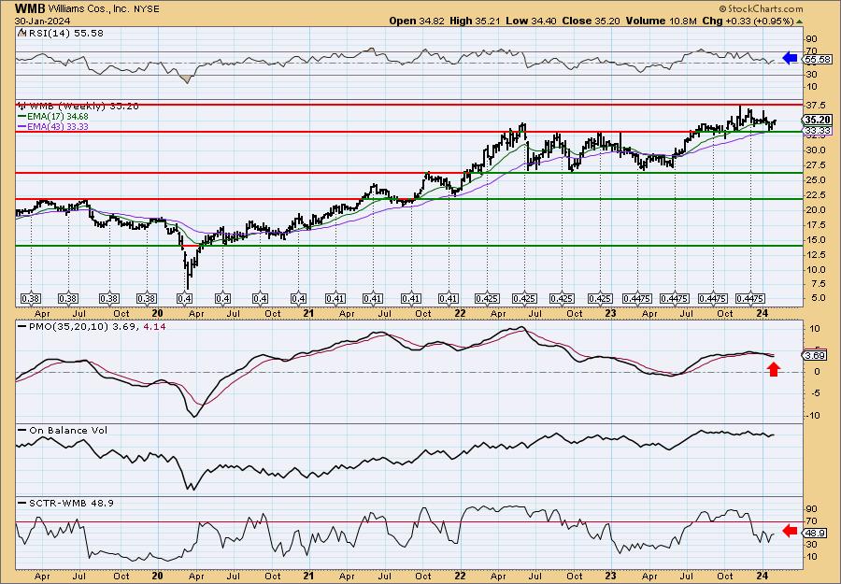The width and height of the screenshot is (841, 584).
Task: Click the Volume 10.8M value
Action: click(661, 21)
